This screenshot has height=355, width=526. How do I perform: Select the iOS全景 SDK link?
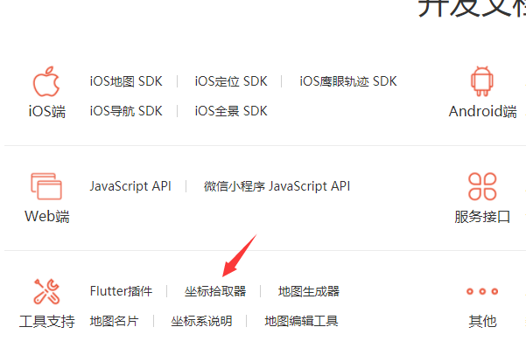231,111
